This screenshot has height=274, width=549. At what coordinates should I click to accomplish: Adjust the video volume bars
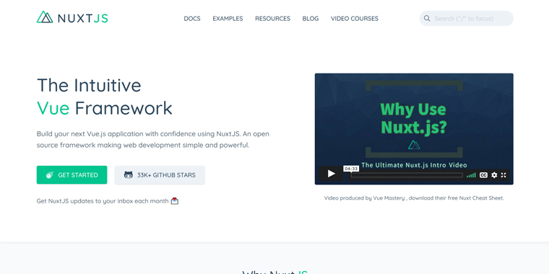tap(471, 175)
